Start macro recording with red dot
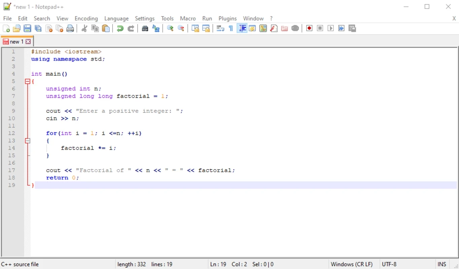459x269 pixels. point(309,29)
